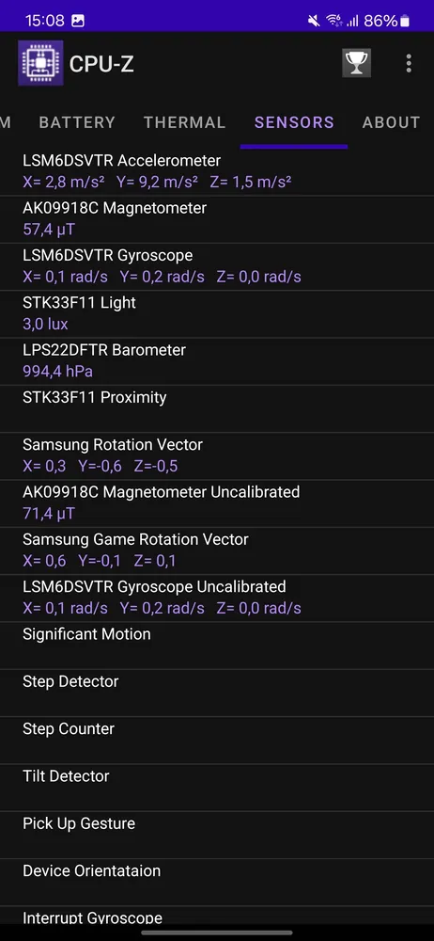The image size is (434, 941).
Task: Open the ABOUT tab
Action: click(x=392, y=122)
